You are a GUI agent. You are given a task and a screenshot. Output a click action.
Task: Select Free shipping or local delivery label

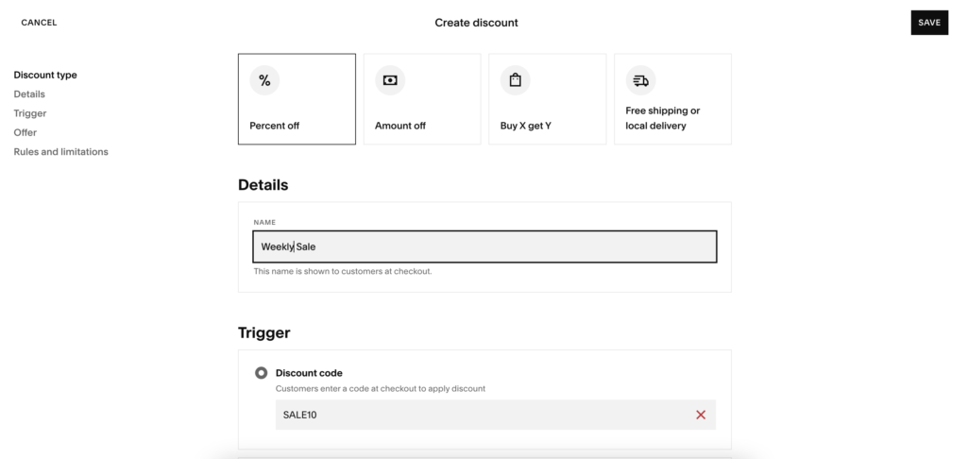click(x=662, y=118)
